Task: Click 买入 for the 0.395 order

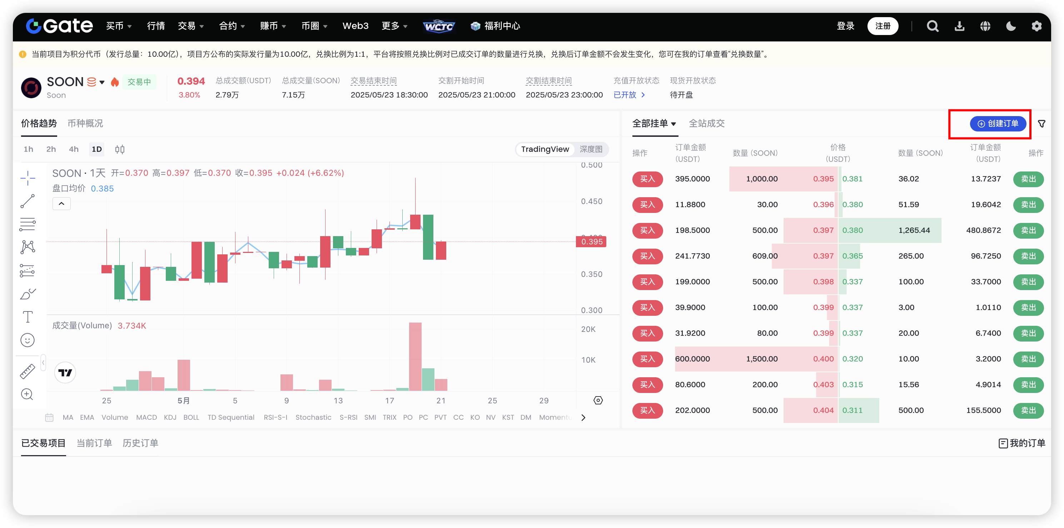Action: [647, 179]
